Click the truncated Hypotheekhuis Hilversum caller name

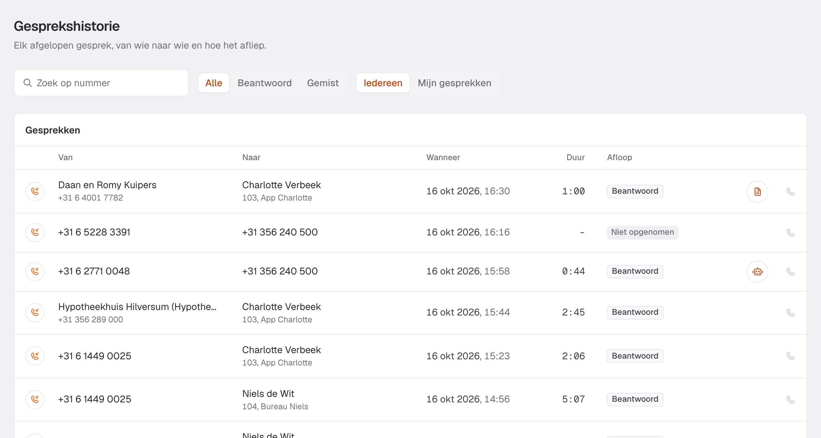click(x=137, y=307)
